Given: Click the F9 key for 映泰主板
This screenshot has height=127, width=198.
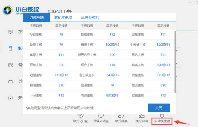Looking at the screenshot, I should [x=61, y=45].
